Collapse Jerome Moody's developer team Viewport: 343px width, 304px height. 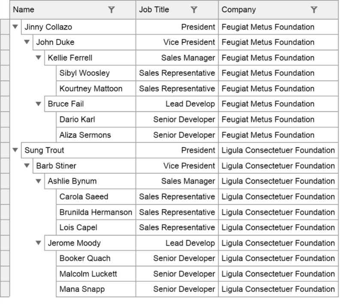[x=38, y=243]
